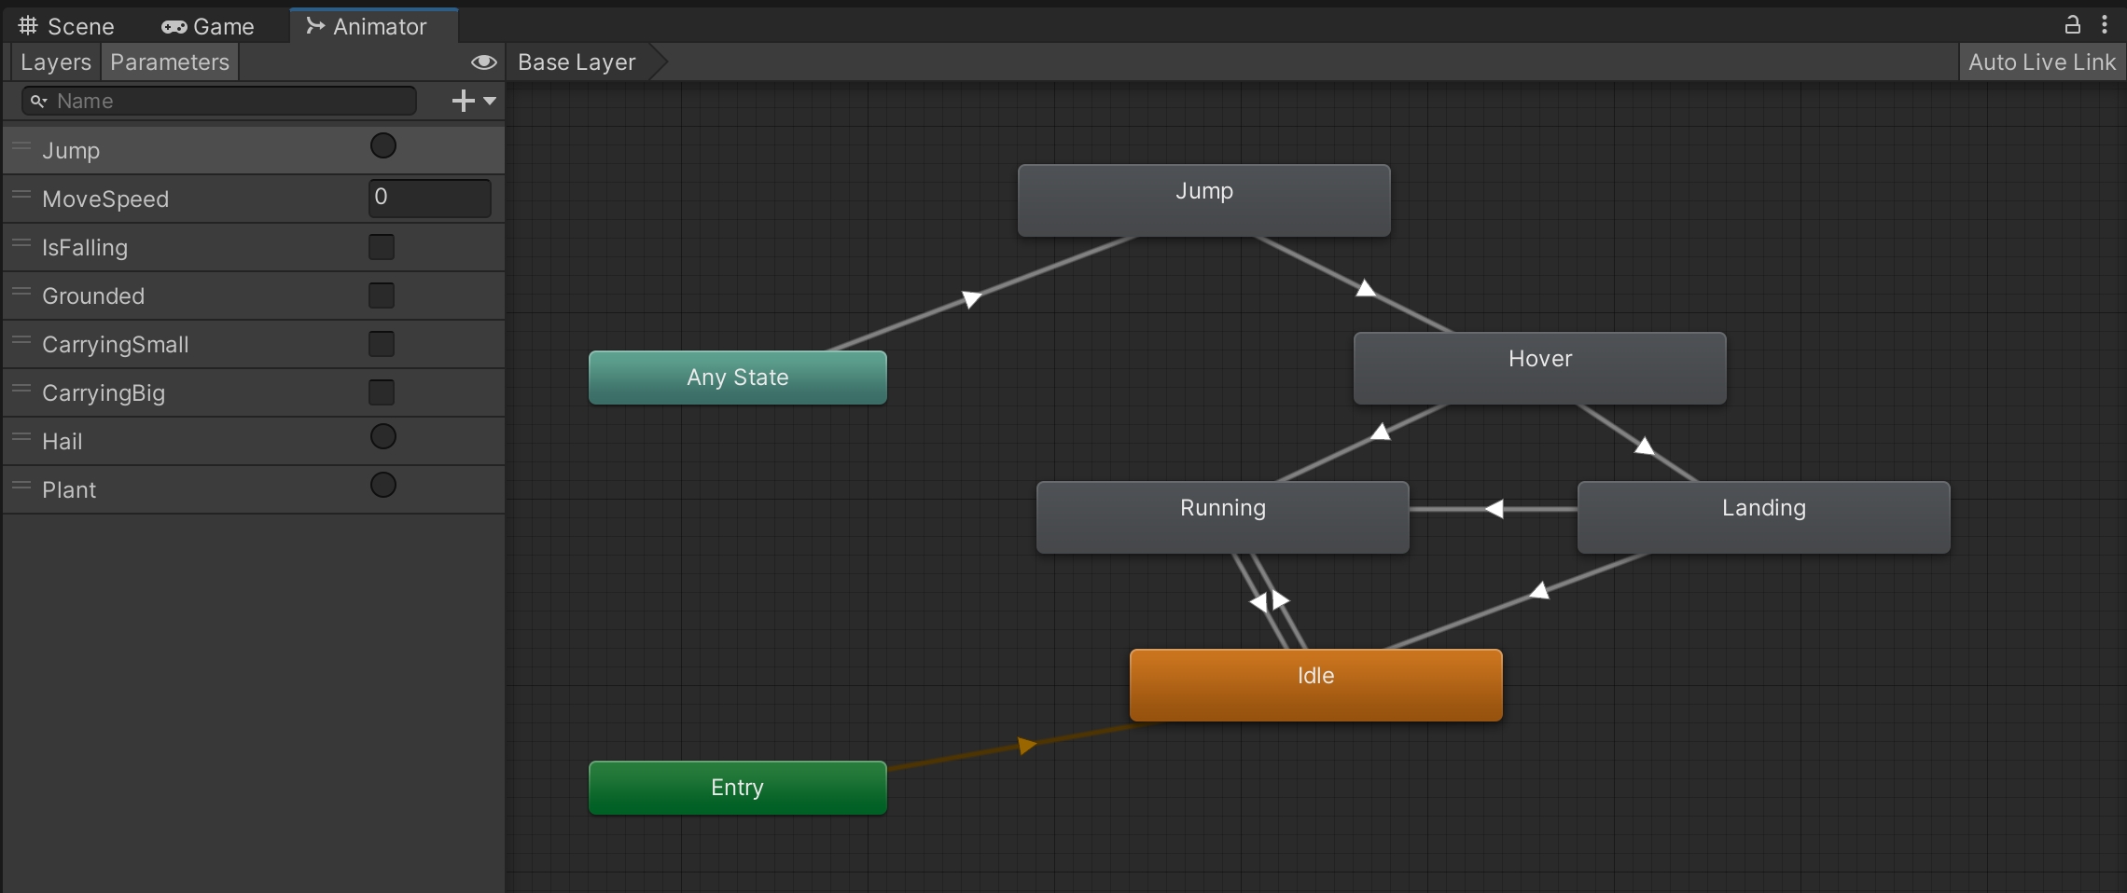This screenshot has height=893, width=2127.
Task: Fire the Jump trigger radio circle
Action: tap(382, 146)
